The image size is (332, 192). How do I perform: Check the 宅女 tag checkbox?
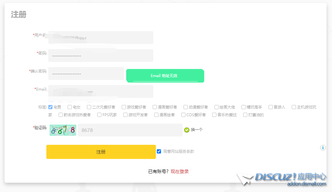point(70,107)
